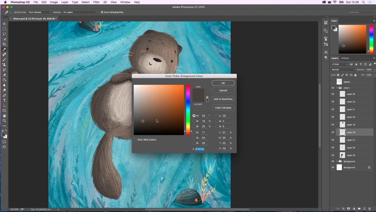This screenshot has width=376, height=212.
Task: Open the Image menu
Action: pos(54,2)
